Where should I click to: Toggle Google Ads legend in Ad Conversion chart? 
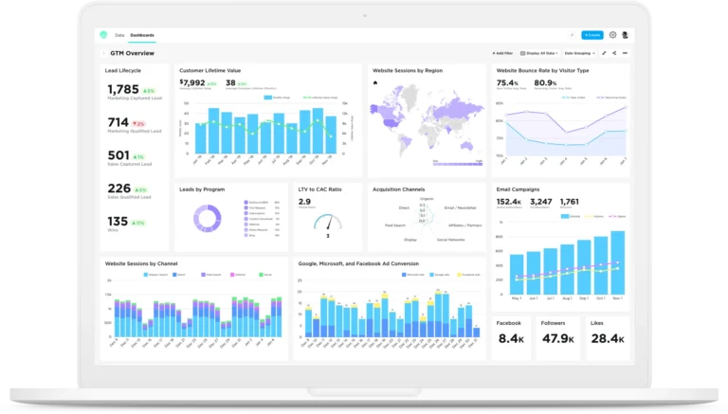[x=440, y=275]
